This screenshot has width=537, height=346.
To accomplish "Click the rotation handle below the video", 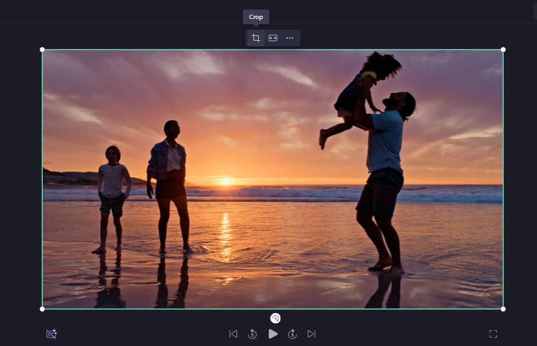I will (275, 318).
